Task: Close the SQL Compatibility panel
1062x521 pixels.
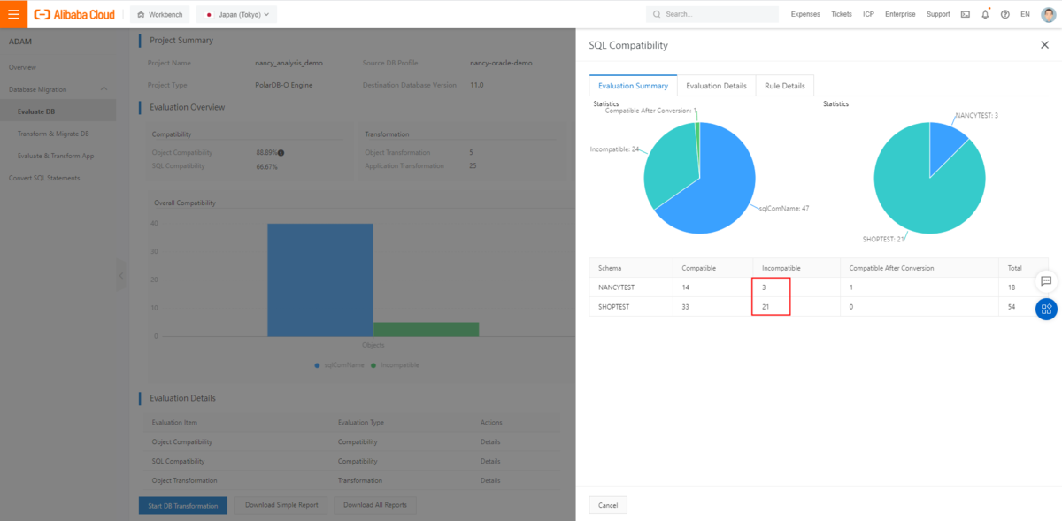Action: (x=1044, y=44)
